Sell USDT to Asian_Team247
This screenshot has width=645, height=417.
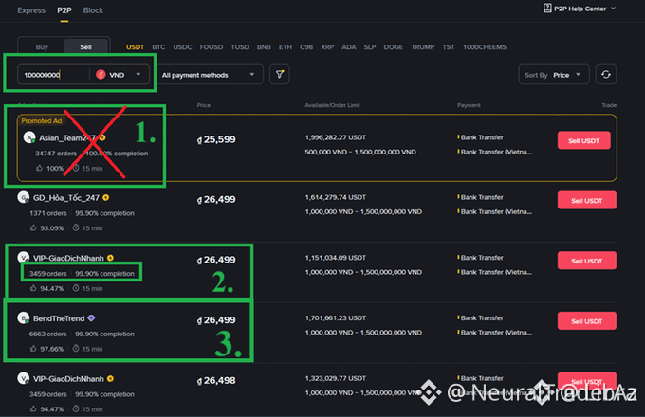pos(583,140)
